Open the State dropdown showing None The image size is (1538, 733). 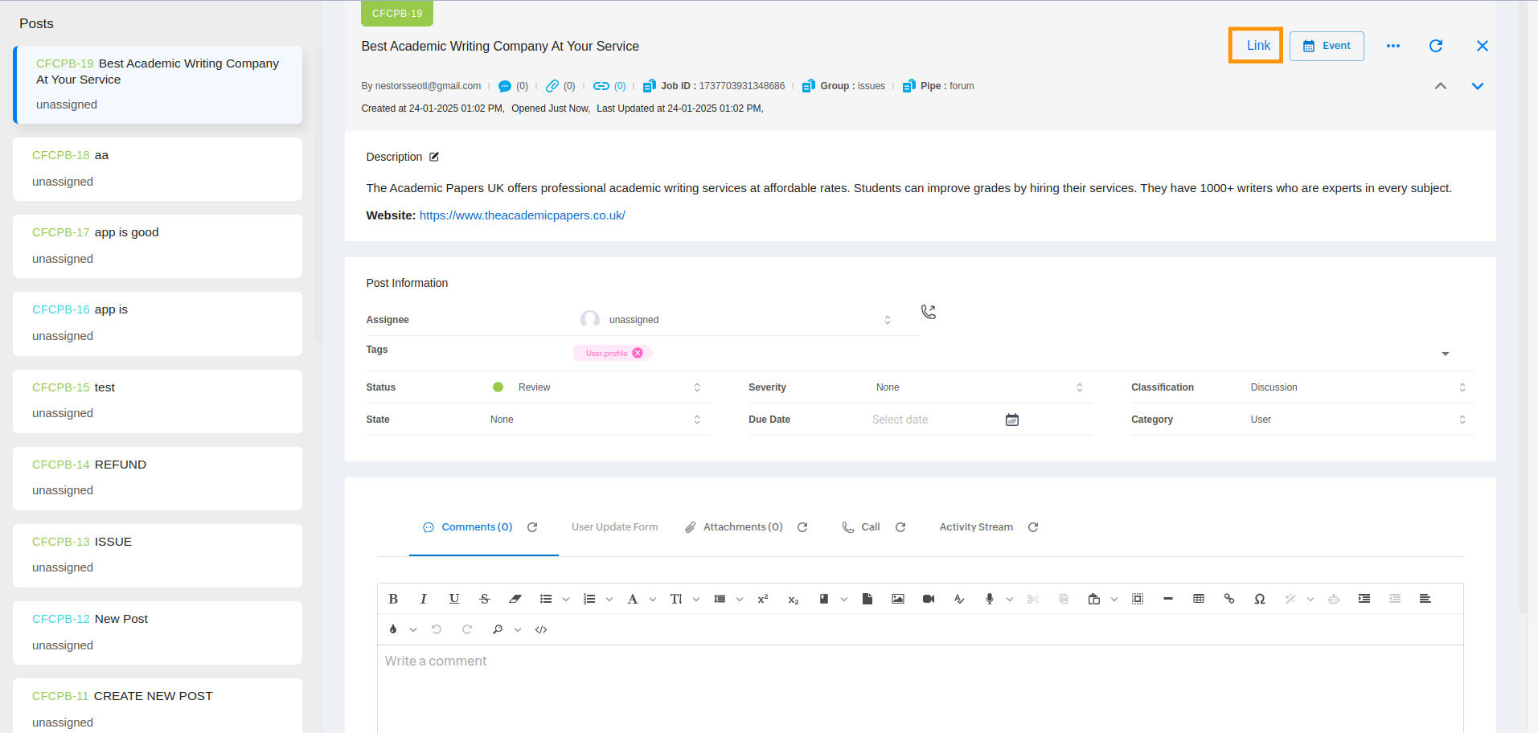[x=596, y=420]
